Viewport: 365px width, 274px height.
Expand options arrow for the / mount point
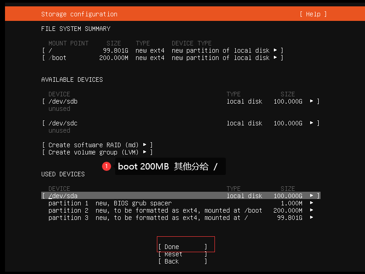[276, 50]
